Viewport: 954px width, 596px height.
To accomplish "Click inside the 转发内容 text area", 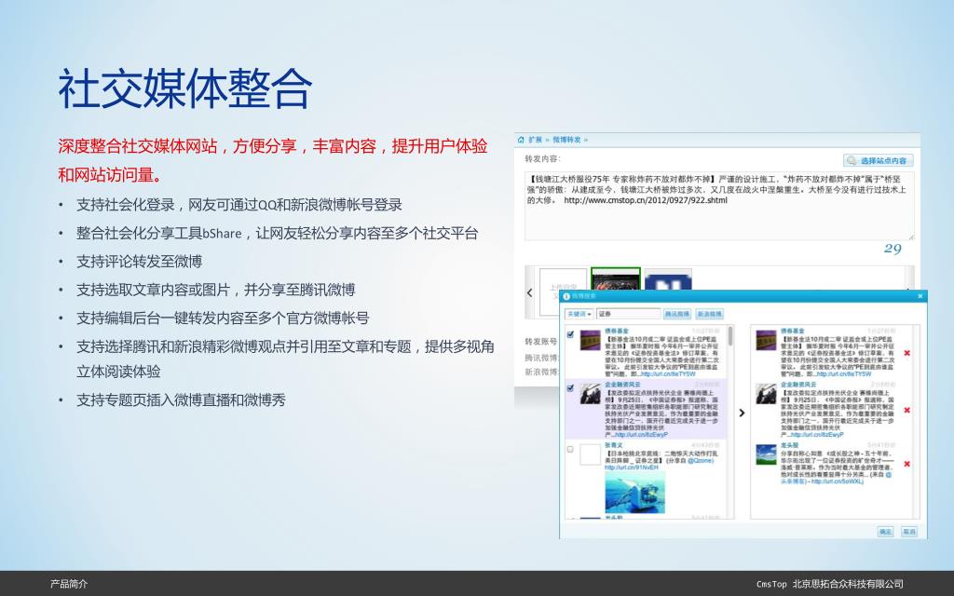I will [x=719, y=206].
